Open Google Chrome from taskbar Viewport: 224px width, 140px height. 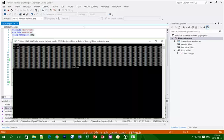point(57,137)
